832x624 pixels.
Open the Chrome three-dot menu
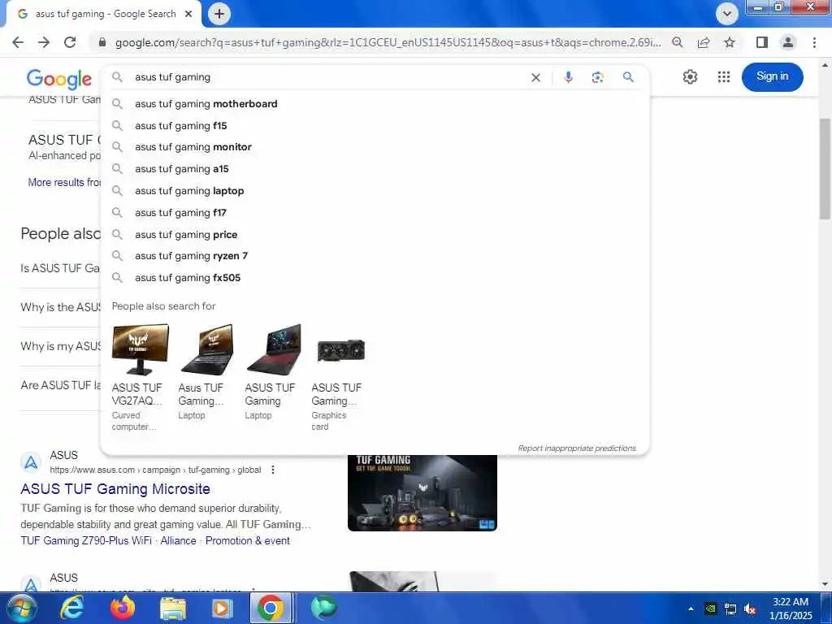[x=814, y=42]
